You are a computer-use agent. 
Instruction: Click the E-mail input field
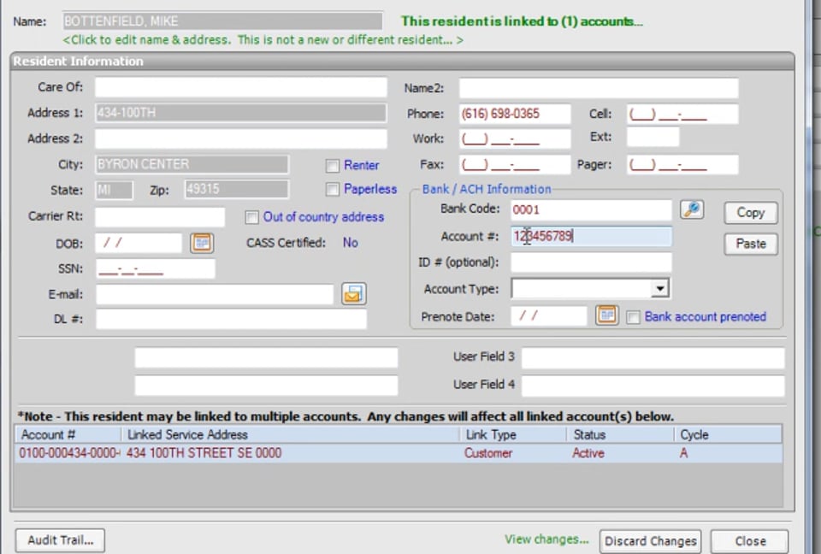[215, 294]
